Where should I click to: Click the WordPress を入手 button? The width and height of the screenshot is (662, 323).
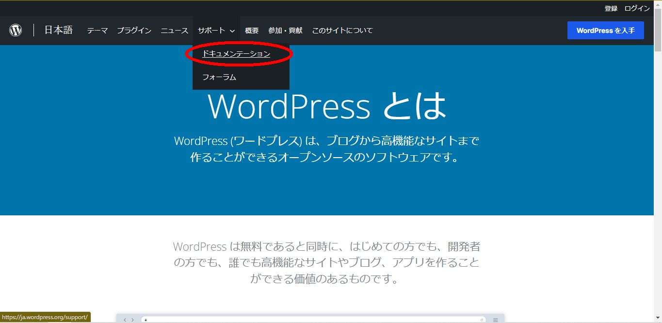click(606, 31)
